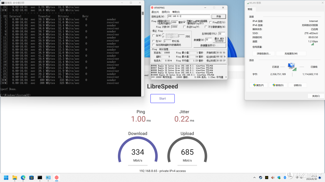Open the 退出(X) menu in ATKKPING

point(155,12)
